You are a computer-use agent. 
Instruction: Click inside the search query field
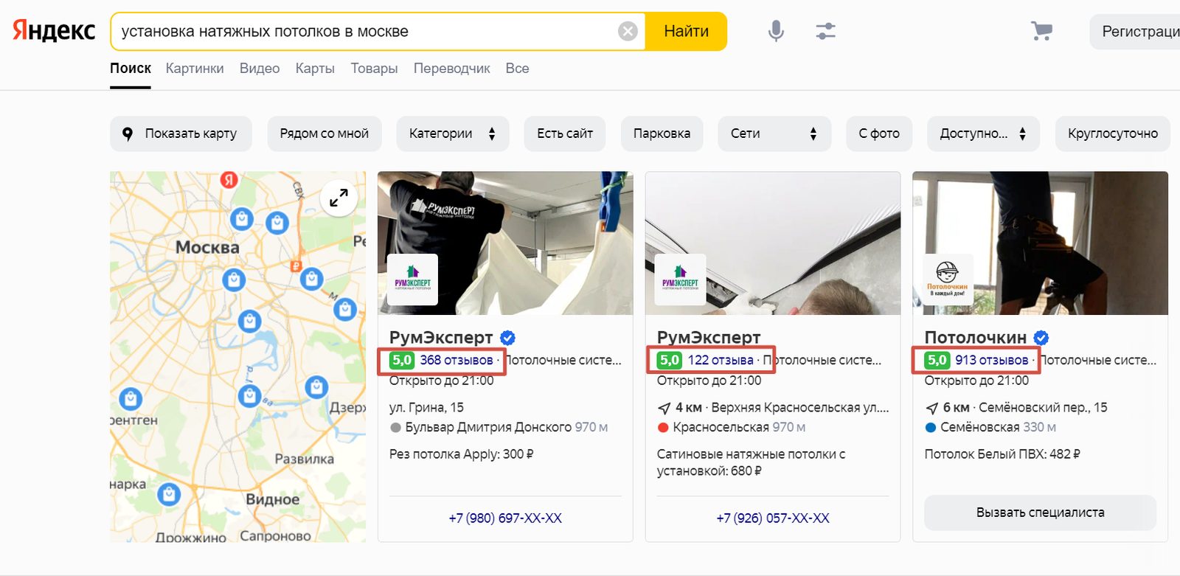tap(361, 32)
